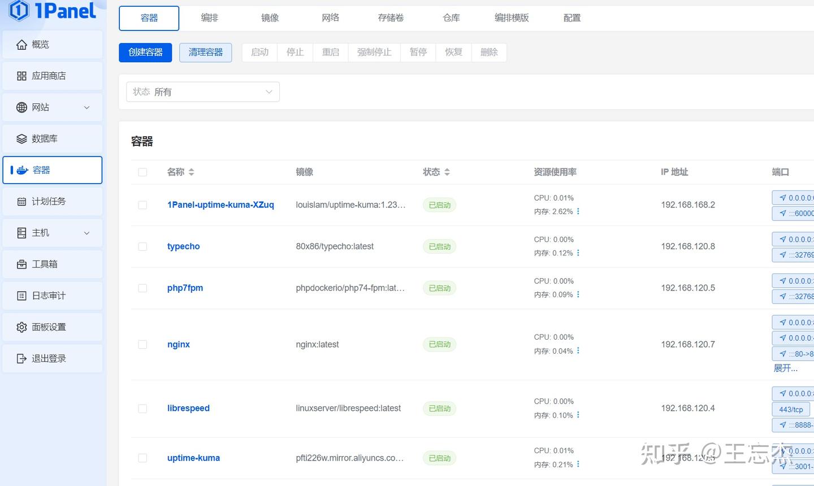Check the typecho container row checkbox
This screenshot has width=814, height=486.
pos(142,246)
